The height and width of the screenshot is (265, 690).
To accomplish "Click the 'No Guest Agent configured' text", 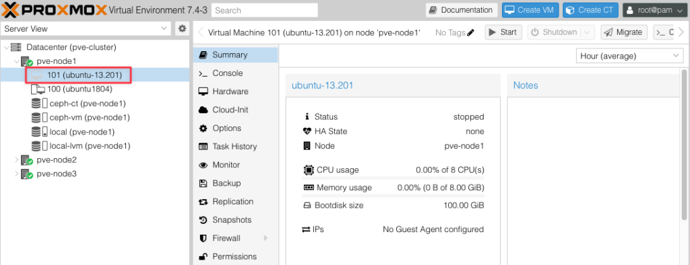I will [433, 229].
